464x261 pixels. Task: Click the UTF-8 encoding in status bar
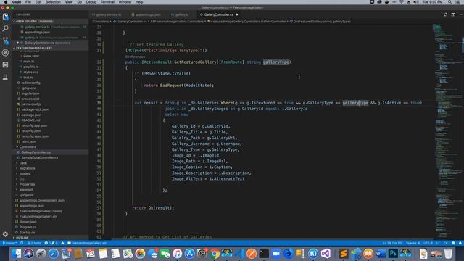coord(428,243)
